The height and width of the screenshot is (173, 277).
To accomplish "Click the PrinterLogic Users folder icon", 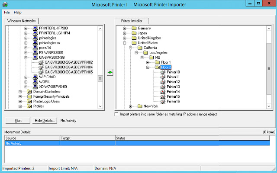I will (29, 101).
